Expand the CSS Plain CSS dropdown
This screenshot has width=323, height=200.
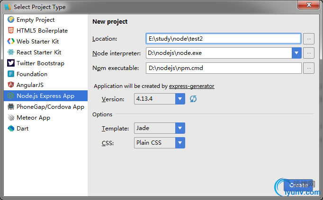point(180,142)
